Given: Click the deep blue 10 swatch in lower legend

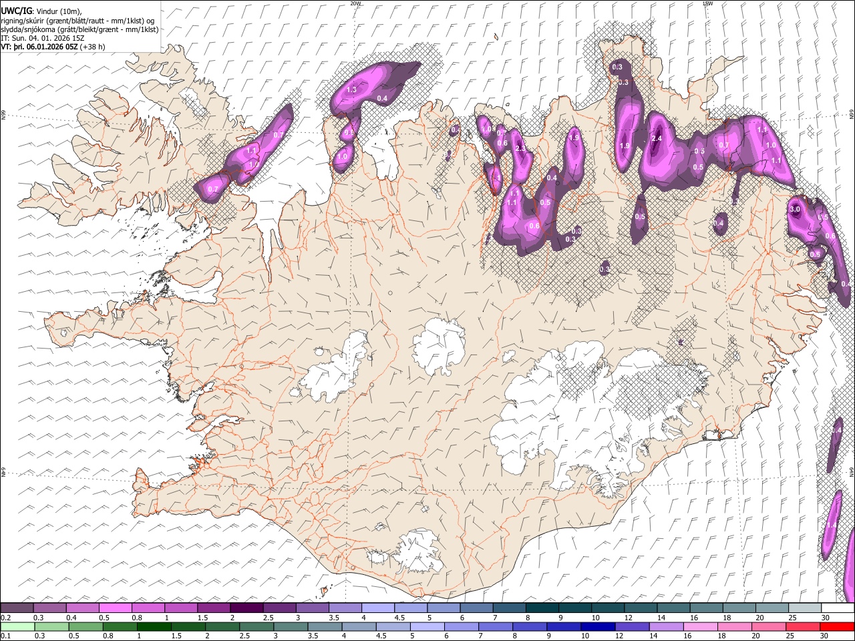Looking at the screenshot, I should click(598, 626).
